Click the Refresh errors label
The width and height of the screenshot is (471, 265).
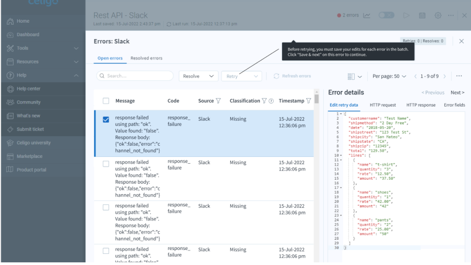coord(296,76)
